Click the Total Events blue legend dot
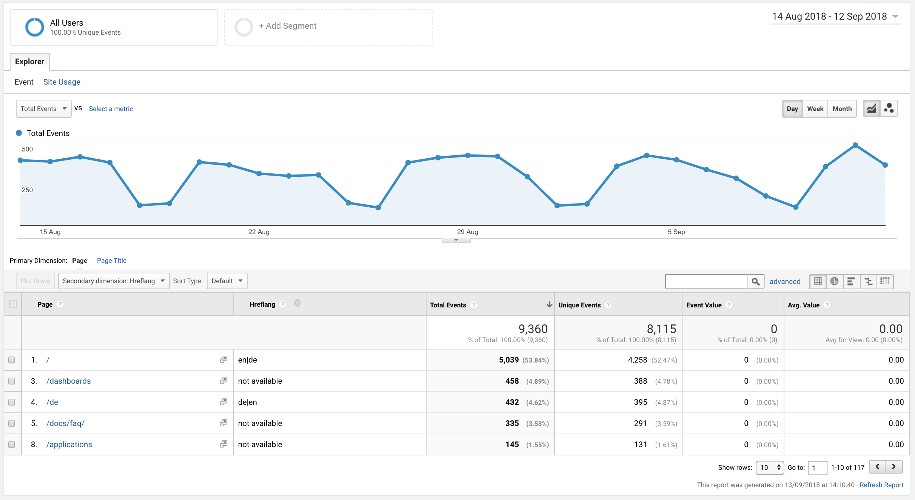The image size is (915, 500). (19, 133)
